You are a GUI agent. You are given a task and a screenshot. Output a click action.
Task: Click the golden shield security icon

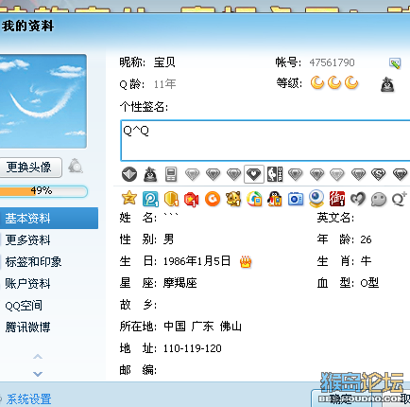(x=171, y=199)
